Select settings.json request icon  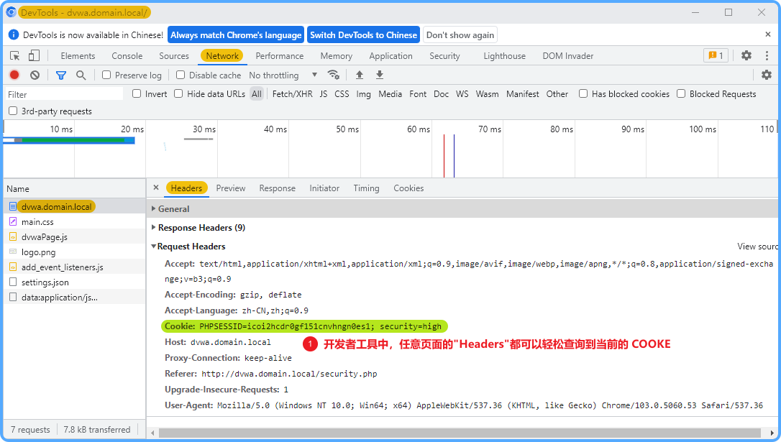tap(13, 282)
